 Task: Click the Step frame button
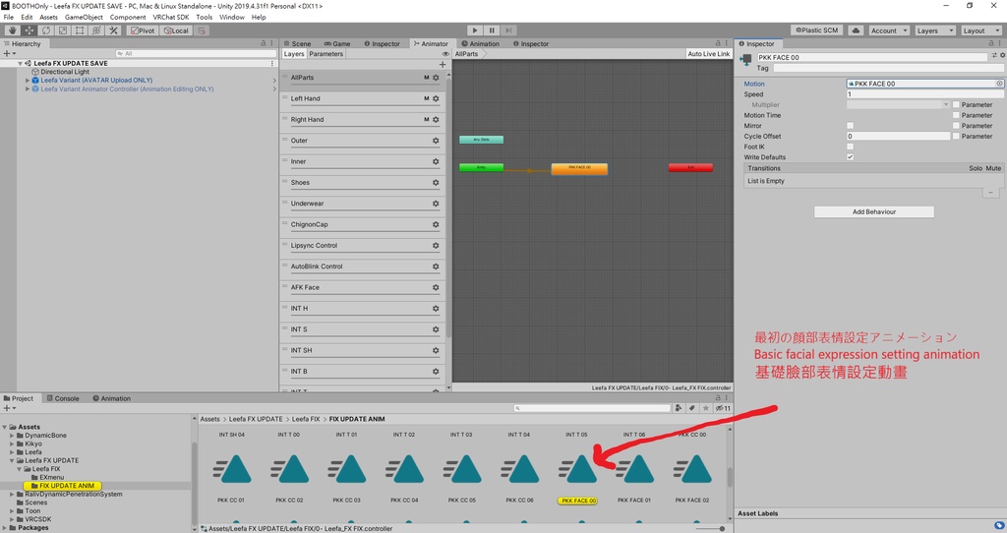click(508, 30)
